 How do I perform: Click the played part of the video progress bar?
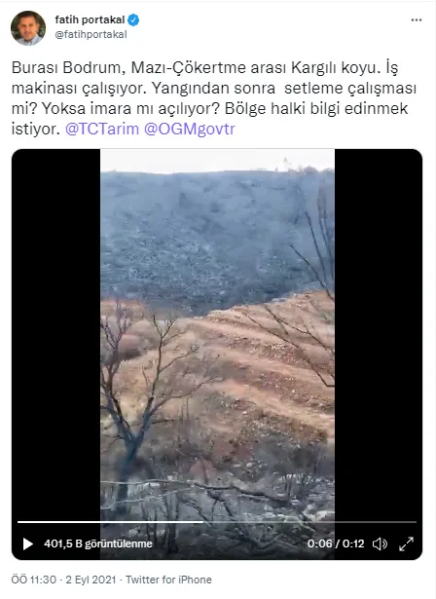click(x=111, y=522)
